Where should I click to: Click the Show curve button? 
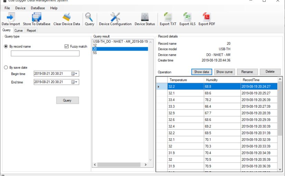coord(224,72)
